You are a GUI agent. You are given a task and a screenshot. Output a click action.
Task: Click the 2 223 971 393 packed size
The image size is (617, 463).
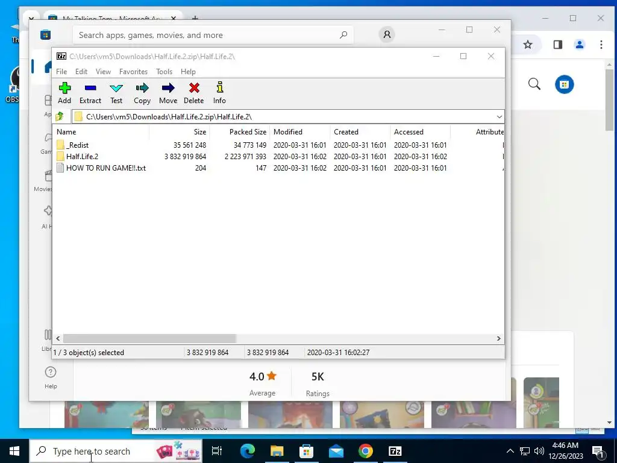tap(246, 157)
